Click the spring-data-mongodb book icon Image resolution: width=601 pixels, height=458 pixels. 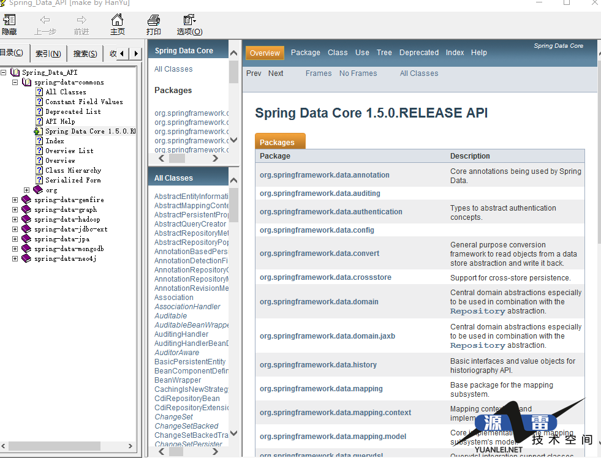[x=26, y=249]
